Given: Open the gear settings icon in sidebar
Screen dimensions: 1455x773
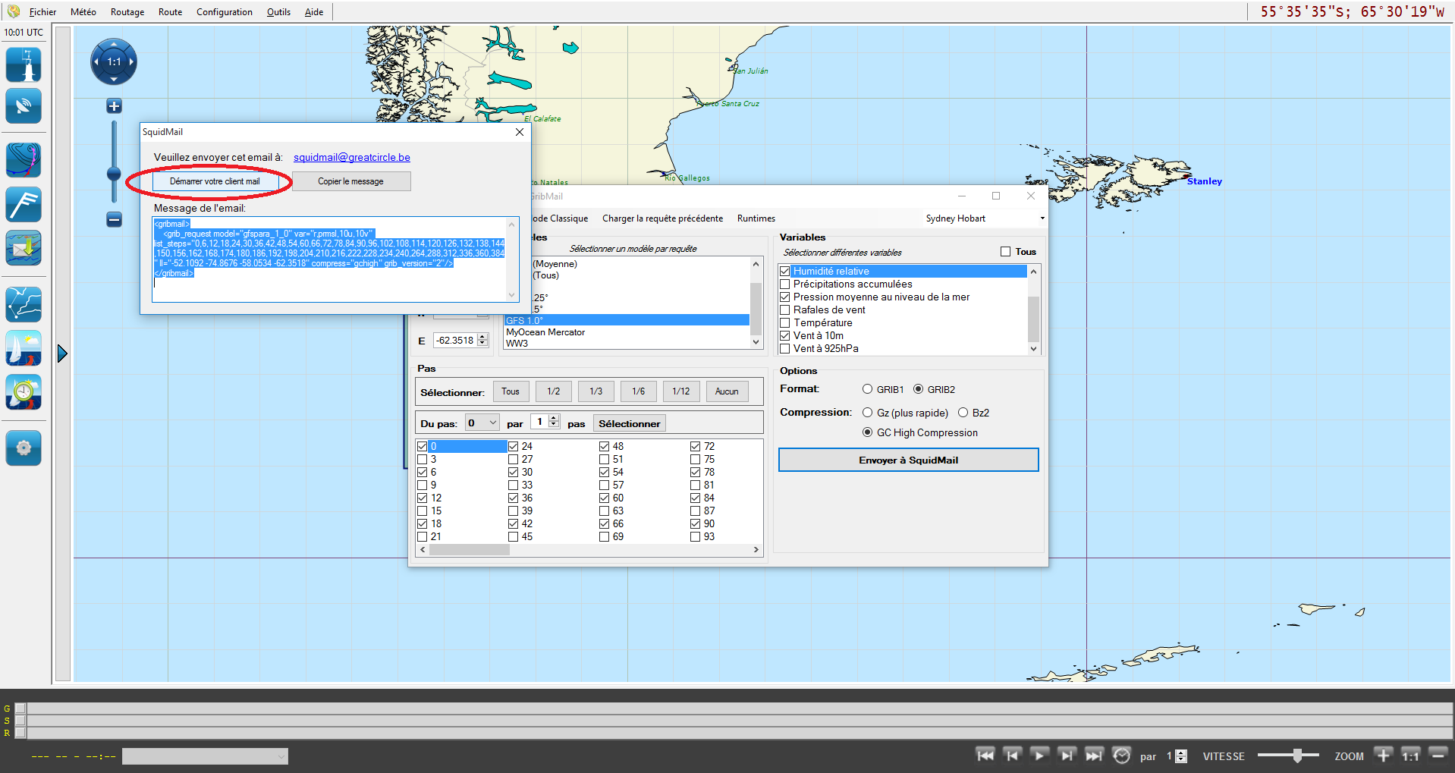Looking at the screenshot, I should (x=24, y=448).
